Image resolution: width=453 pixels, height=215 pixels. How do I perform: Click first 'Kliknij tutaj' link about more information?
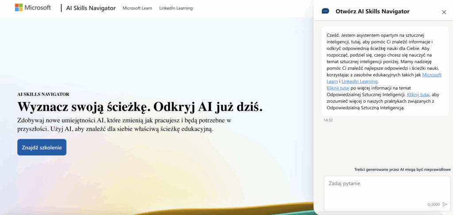click(338, 88)
